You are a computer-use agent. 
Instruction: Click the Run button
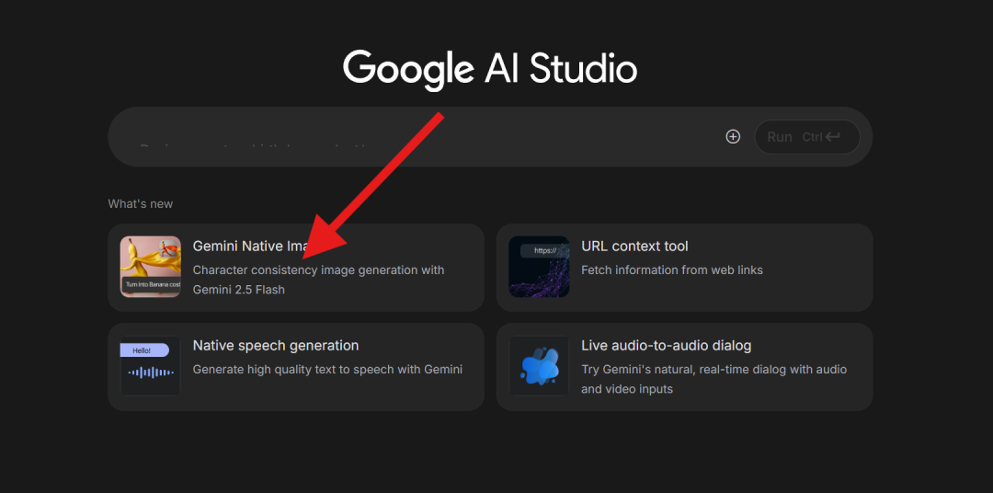tap(807, 137)
